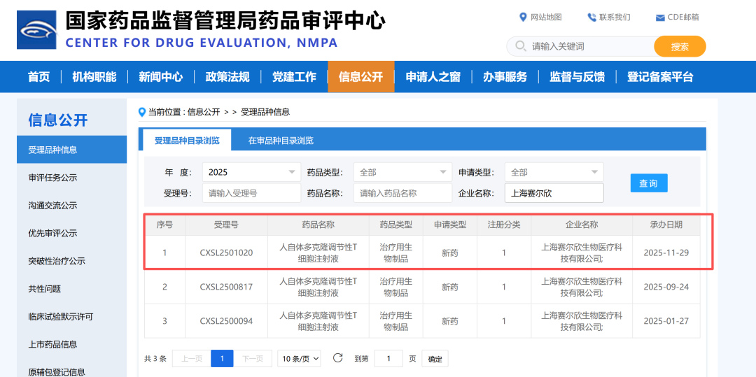Click the 受理号 input field
The height and width of the screenshot is (377, 756).
tap(251, 193)
